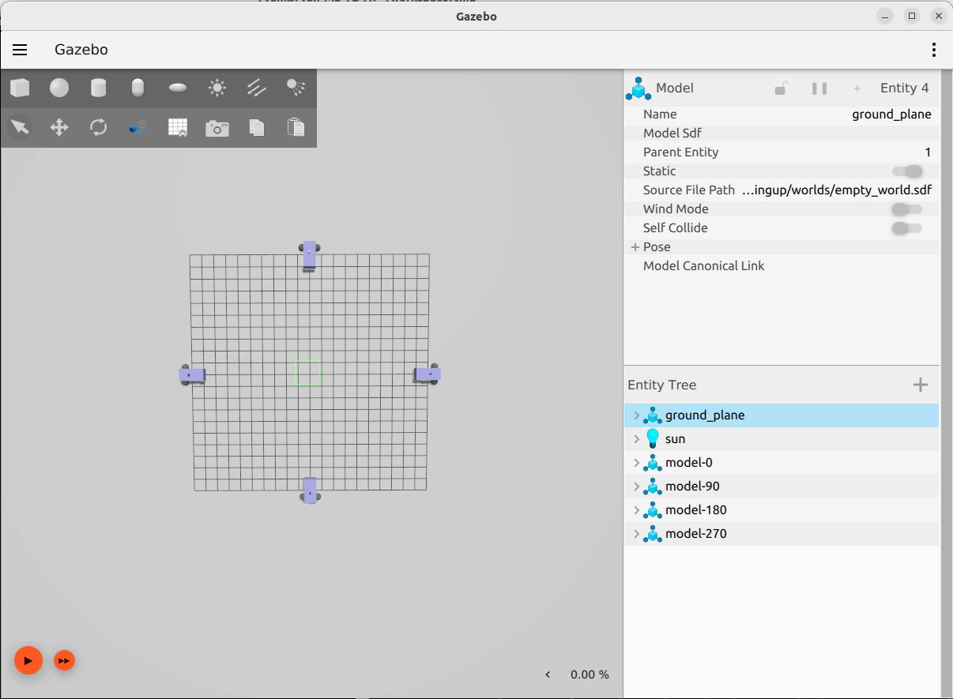Image resolution: width=953 pixels, height=699 pixels.
Task: Open the hamburger menu beside Gazebo title
Action: coord(20,50)
